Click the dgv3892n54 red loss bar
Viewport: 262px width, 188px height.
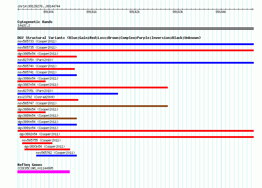[137, 137]
